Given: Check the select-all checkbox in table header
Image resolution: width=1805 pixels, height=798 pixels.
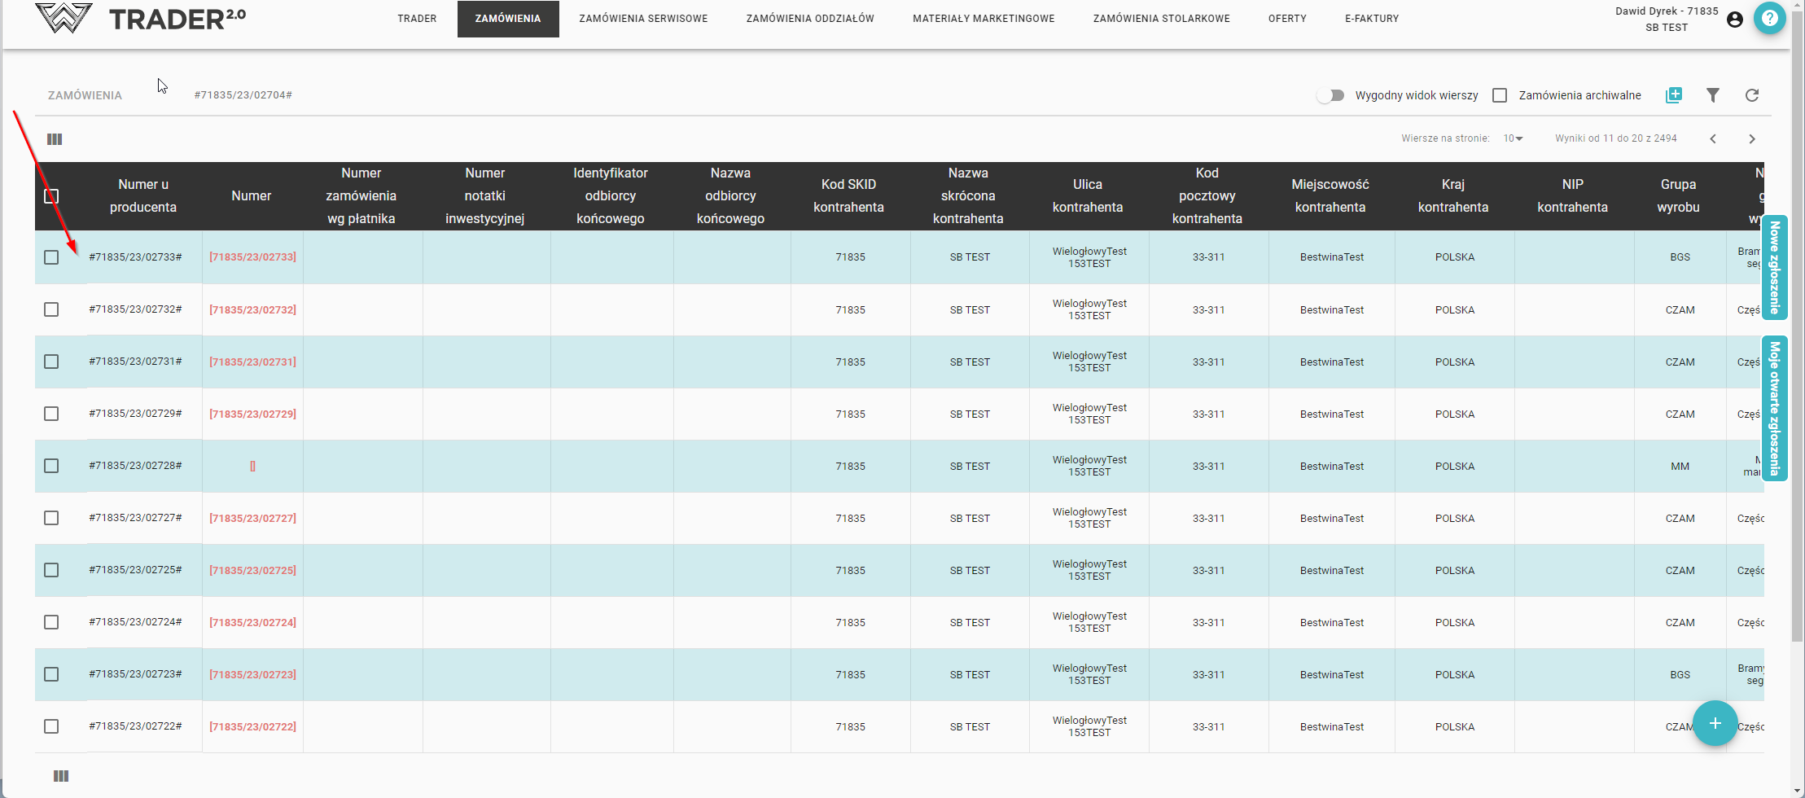Looking at the screenshot, I should (51, 196).
